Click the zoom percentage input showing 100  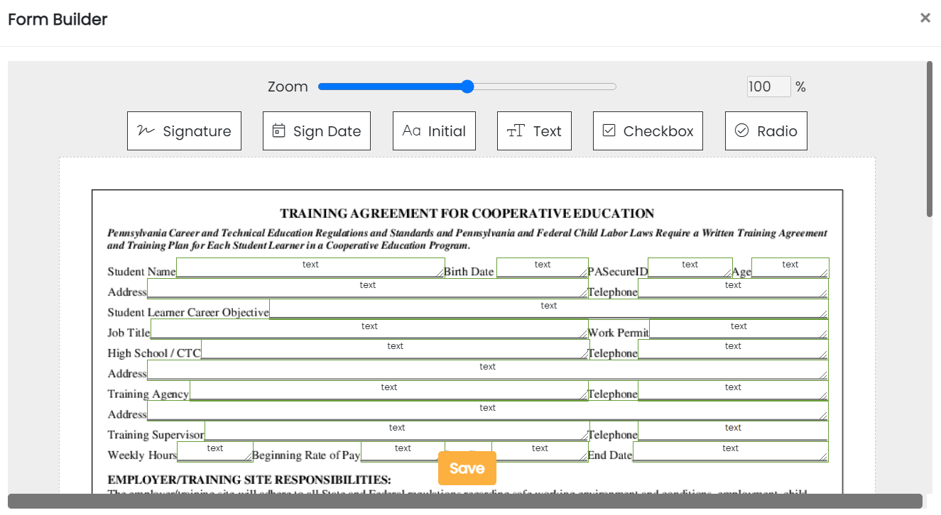(x=768, y=87)
